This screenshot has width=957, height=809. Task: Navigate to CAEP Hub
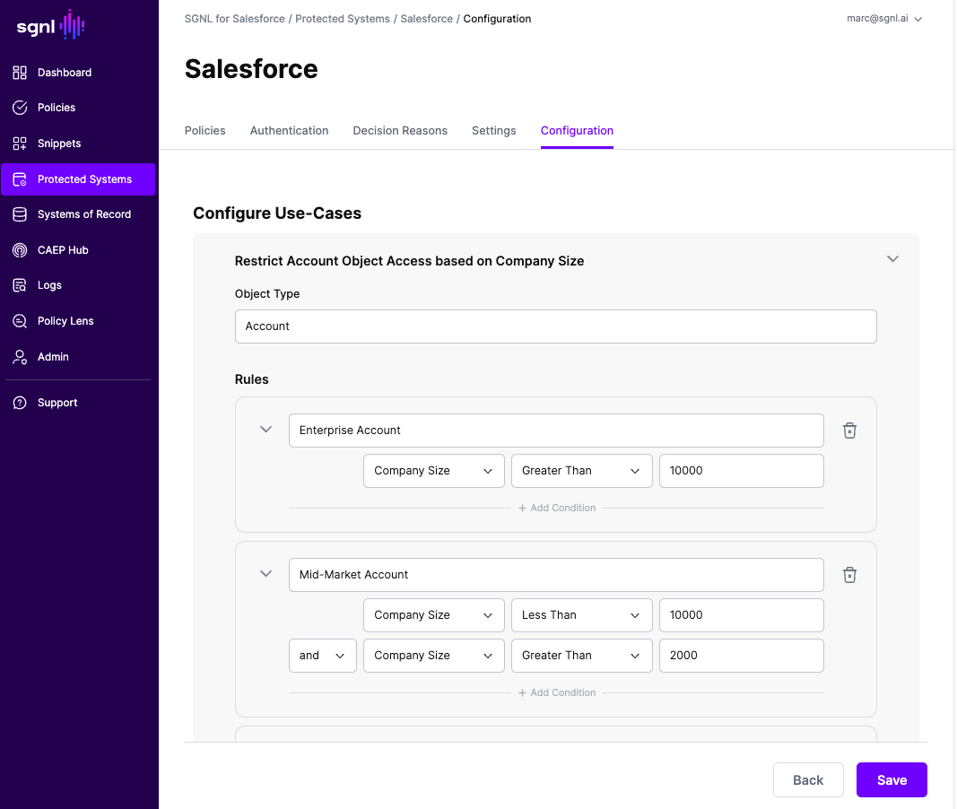point(63,250)
